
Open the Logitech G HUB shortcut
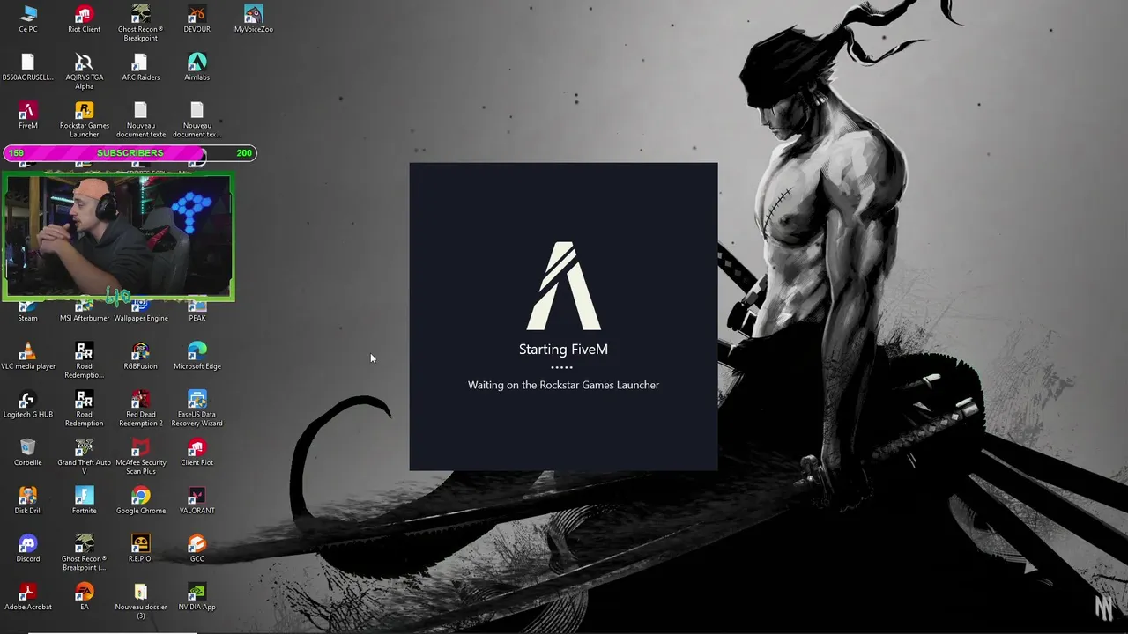(x=28, y=404)
